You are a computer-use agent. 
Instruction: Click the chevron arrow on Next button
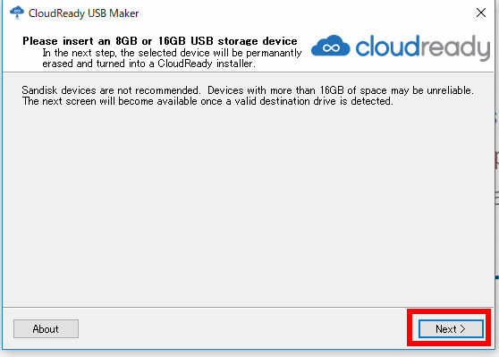[x=462, y=329]
